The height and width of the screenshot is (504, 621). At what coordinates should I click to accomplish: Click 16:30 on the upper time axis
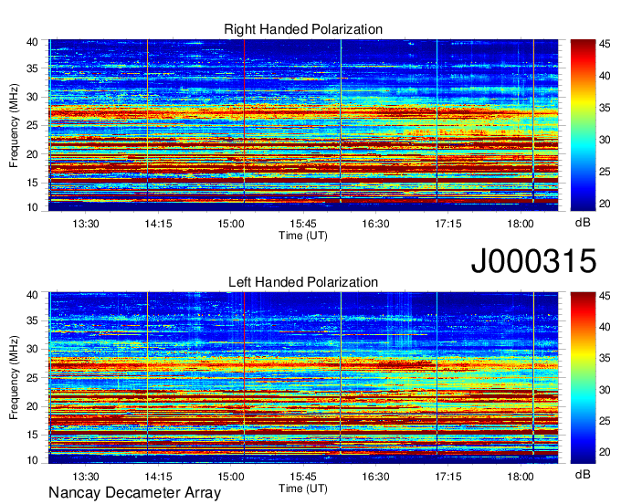[375, 224]
